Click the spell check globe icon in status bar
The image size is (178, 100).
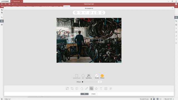tap(151, 99)
